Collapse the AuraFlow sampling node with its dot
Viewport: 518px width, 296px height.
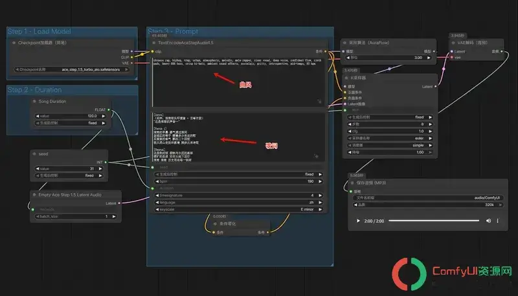(x=345, y=43)
